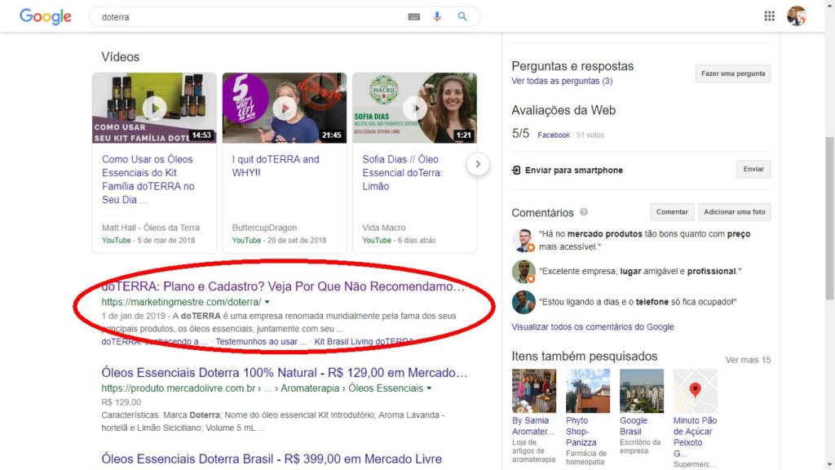Screen dimensions: 835x470
Task: Click the 'Phyto Shop-Panizza' text link
Action: tap(581, 432)
